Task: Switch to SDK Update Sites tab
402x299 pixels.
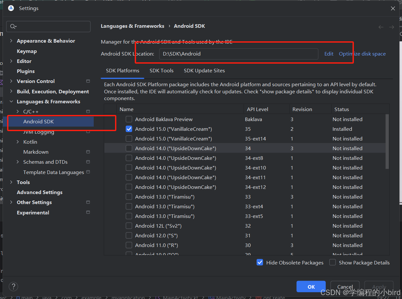Action: pos(204,70)
